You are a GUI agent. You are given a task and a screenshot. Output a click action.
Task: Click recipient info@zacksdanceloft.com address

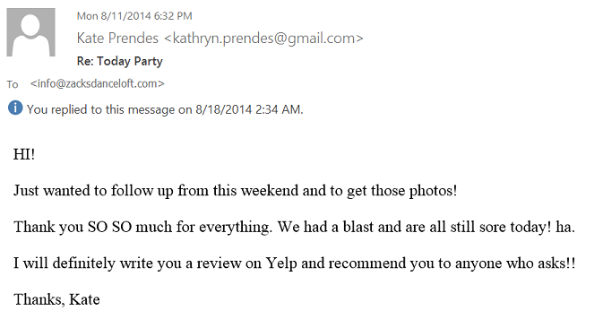(98, 83)
